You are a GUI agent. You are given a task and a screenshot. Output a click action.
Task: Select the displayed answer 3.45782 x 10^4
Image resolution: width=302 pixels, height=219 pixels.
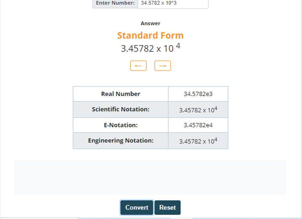click(x=150, y=48)
